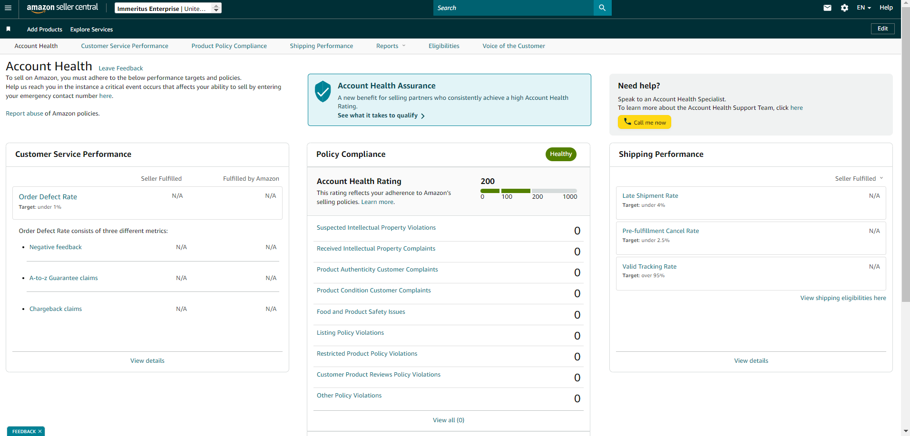Select the Account Health tab
This screenshot has width=910, height=436.
click(x=36, y=46)
